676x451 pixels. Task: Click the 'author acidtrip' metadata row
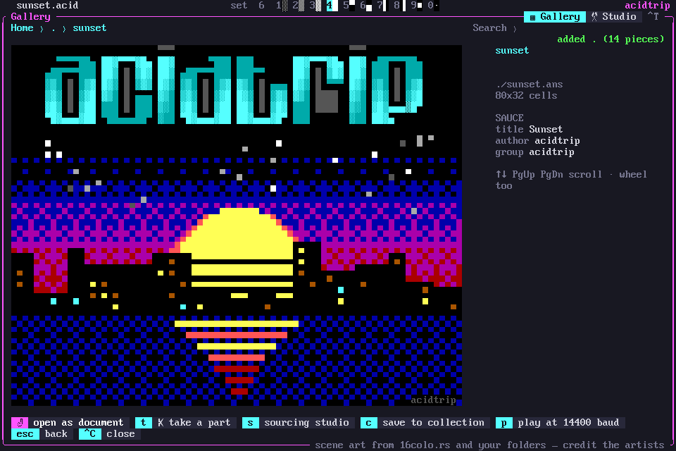click(x=537, y=141)
